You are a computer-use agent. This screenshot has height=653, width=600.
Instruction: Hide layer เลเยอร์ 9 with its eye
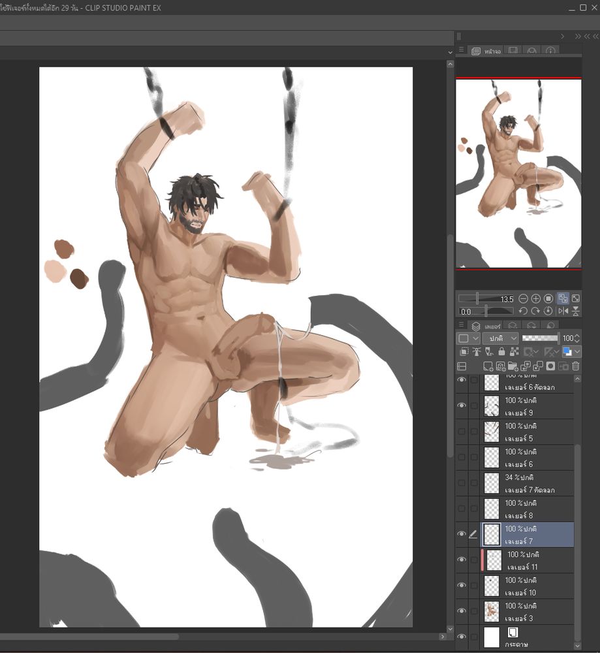tap(462, 406)
